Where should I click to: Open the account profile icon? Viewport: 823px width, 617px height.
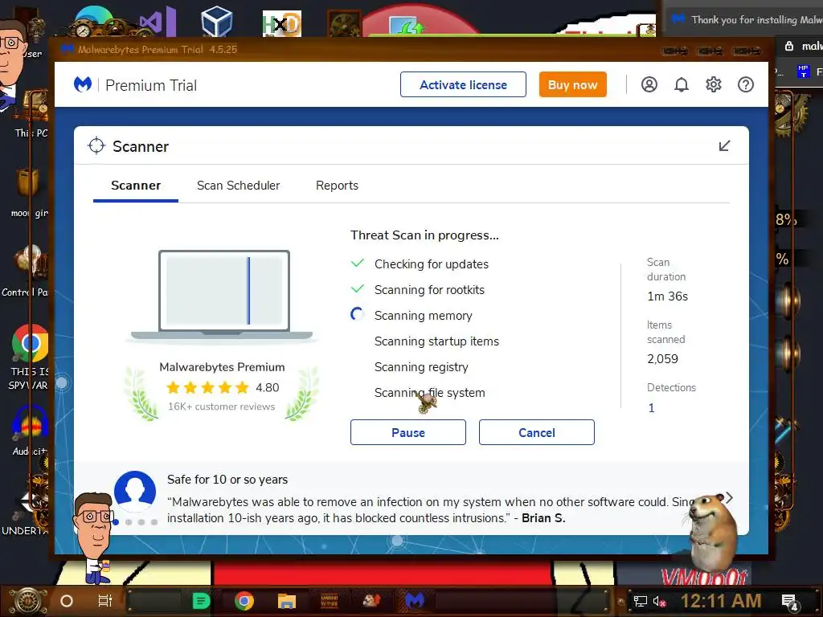pos(649,84)
